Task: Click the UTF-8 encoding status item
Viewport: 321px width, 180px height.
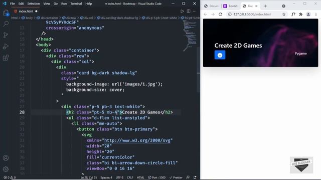Action: pyautogui.click(x=119, y=177)
